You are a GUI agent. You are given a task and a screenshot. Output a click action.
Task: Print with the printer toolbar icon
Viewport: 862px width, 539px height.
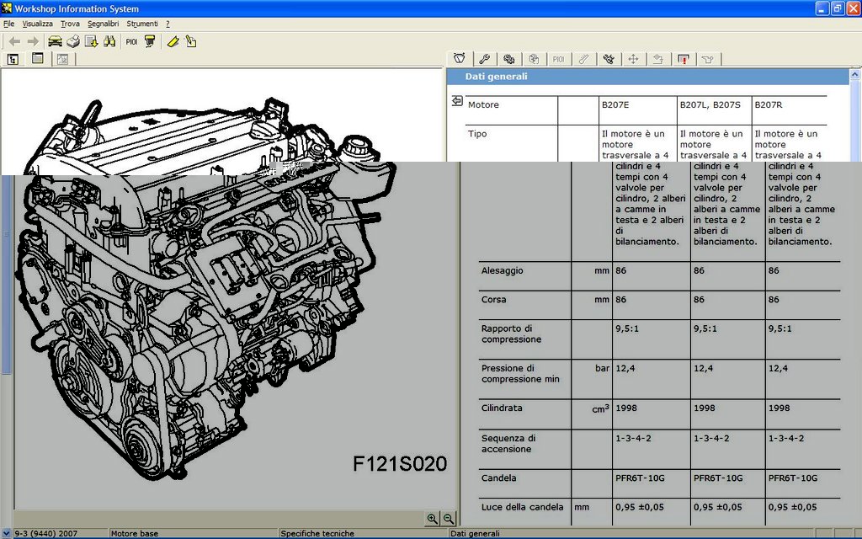(73, 41)
